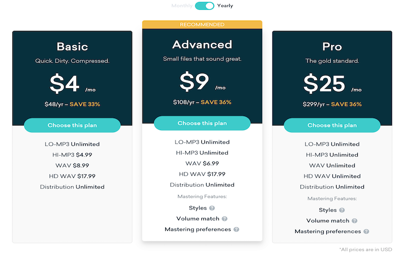Open help icon for Mastering preferences in Advanced plan
The height and width of the screenshot is (258, 413).
(x=236, y=229)
